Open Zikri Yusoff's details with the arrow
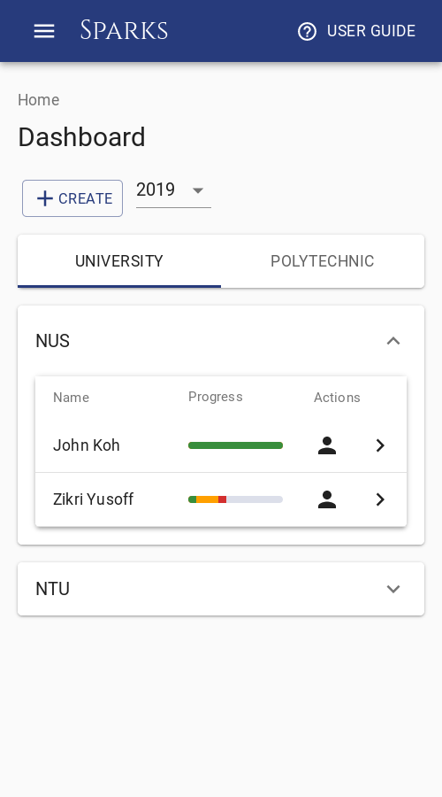This screenshot has width=442, height=797. 380,499
